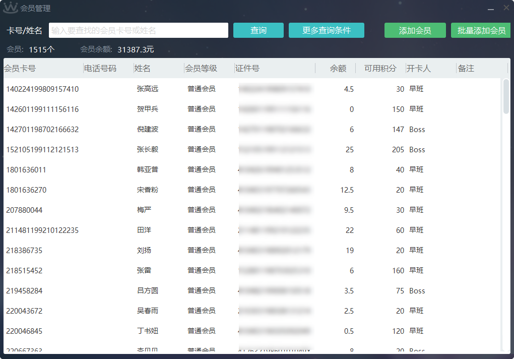
Task: Select card number 1801636270
Action: 26,190
